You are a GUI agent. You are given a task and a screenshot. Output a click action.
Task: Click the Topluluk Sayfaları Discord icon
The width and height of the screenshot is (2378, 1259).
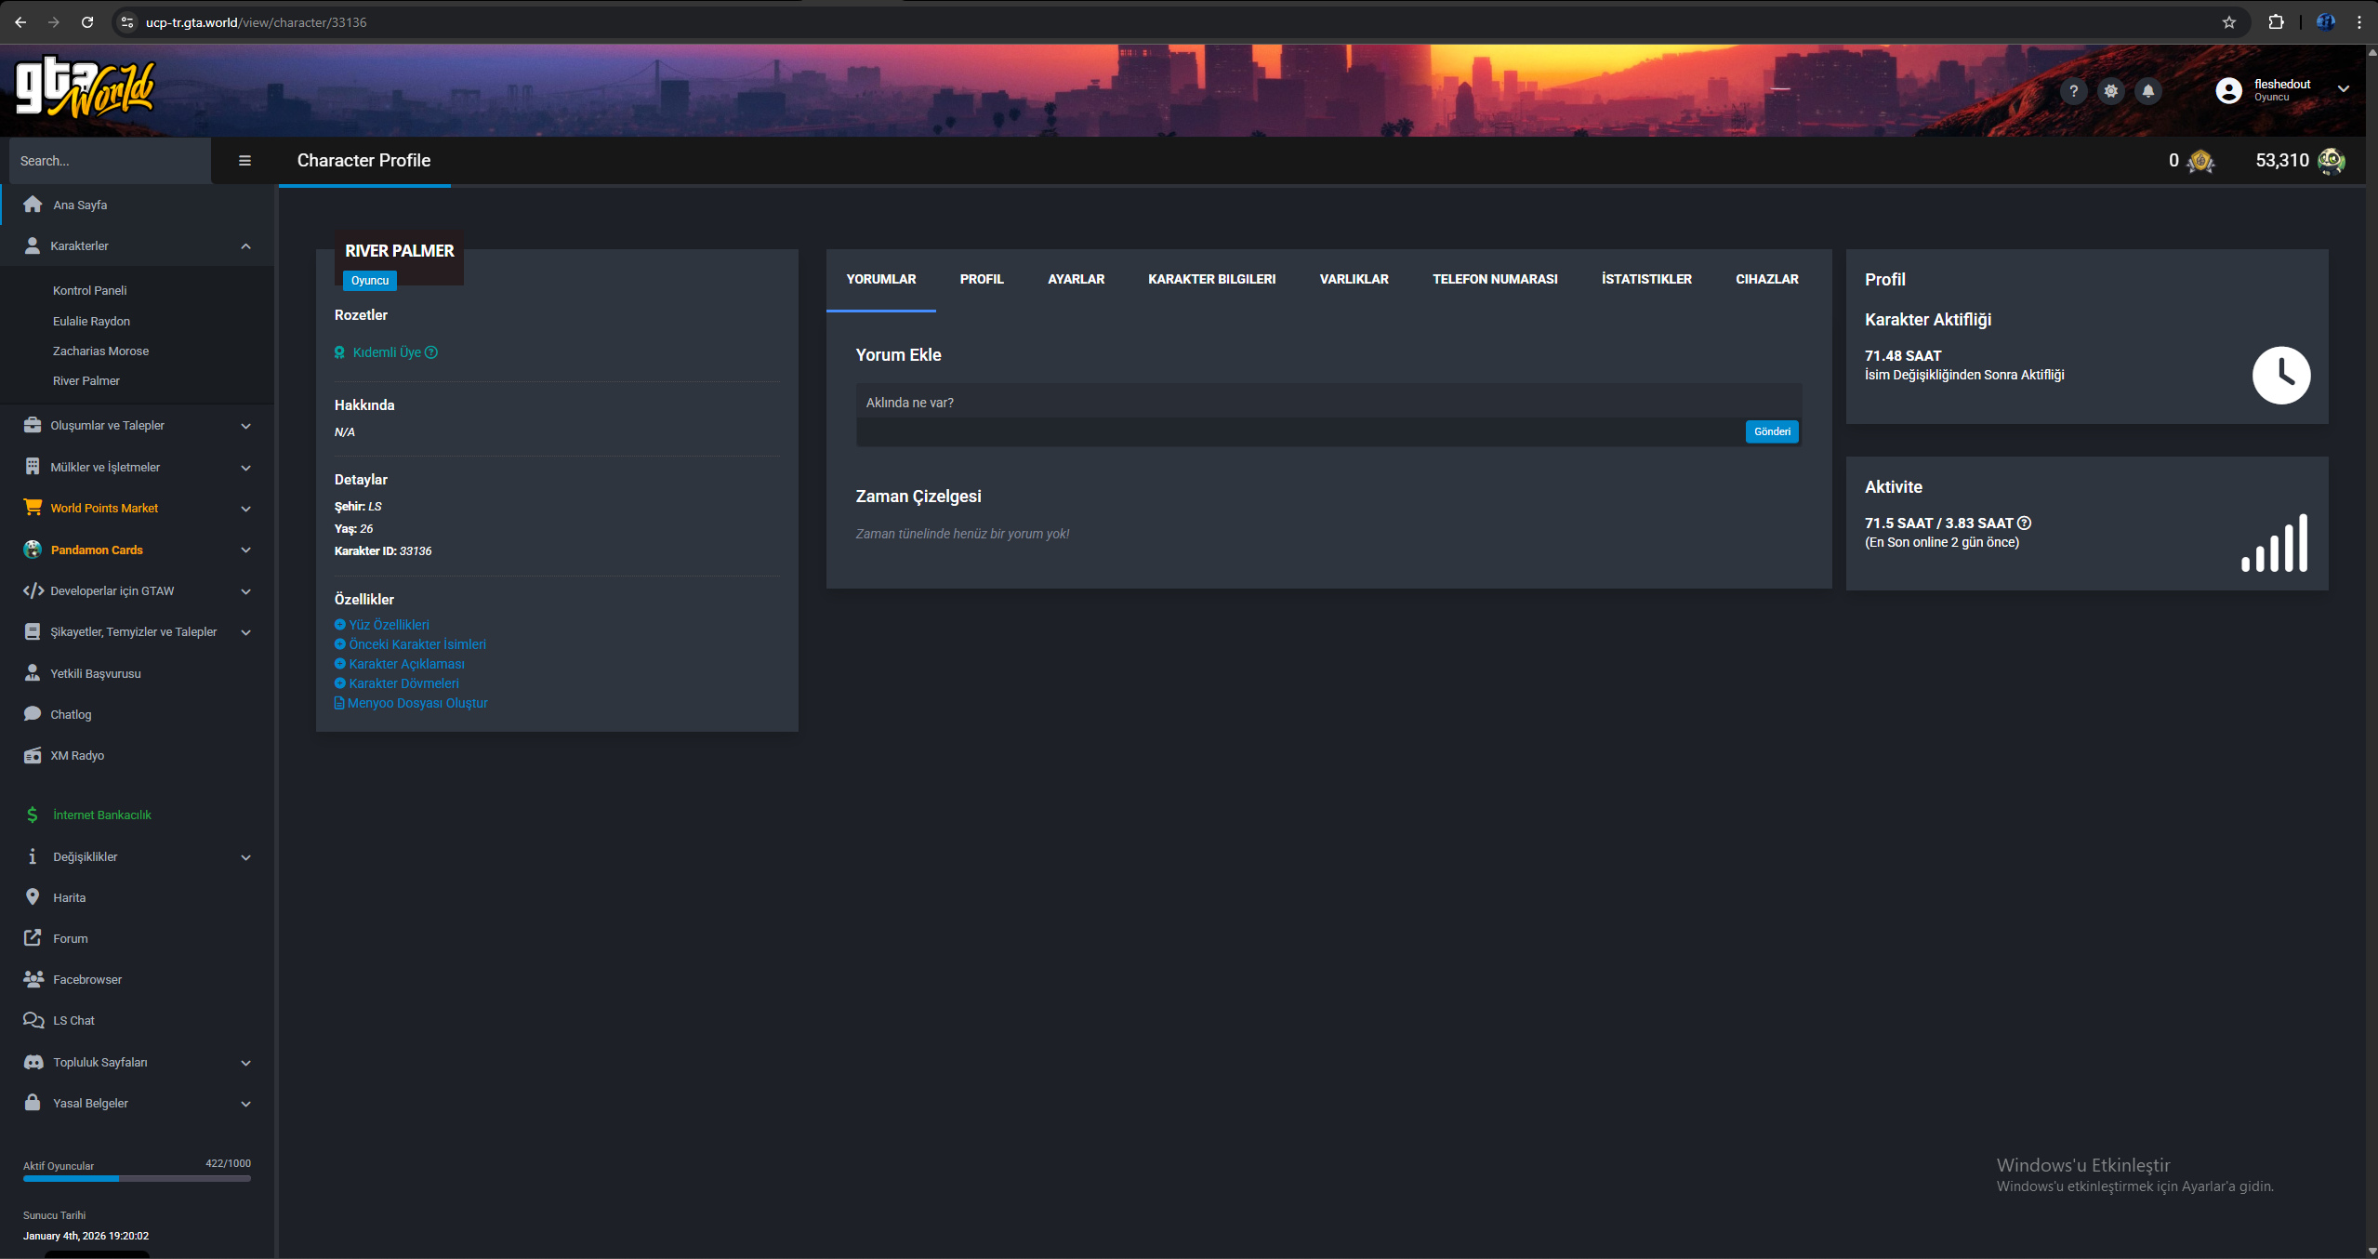tap(33, 1062)
